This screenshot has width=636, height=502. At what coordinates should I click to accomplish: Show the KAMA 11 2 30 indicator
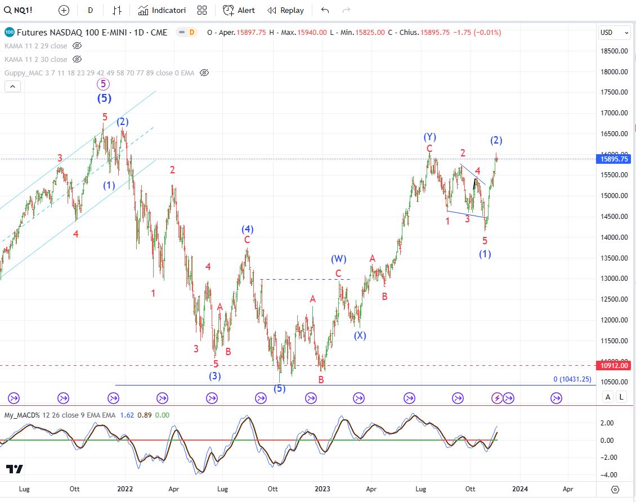click(x=77, y=59)
